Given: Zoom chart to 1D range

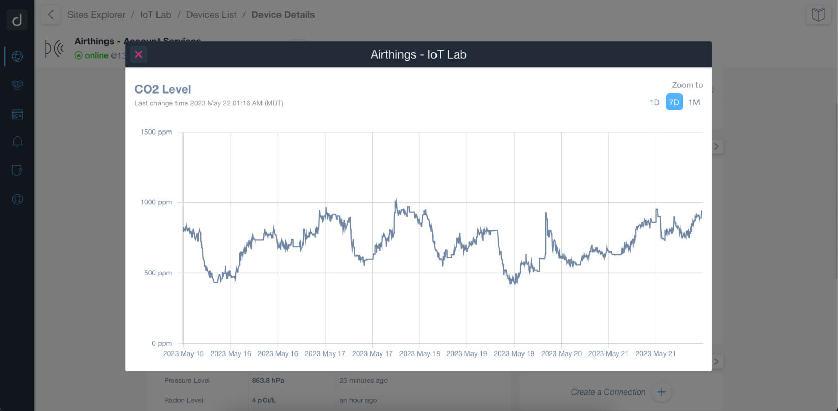Looking at the screenshot, I should [x=654, y=102].
